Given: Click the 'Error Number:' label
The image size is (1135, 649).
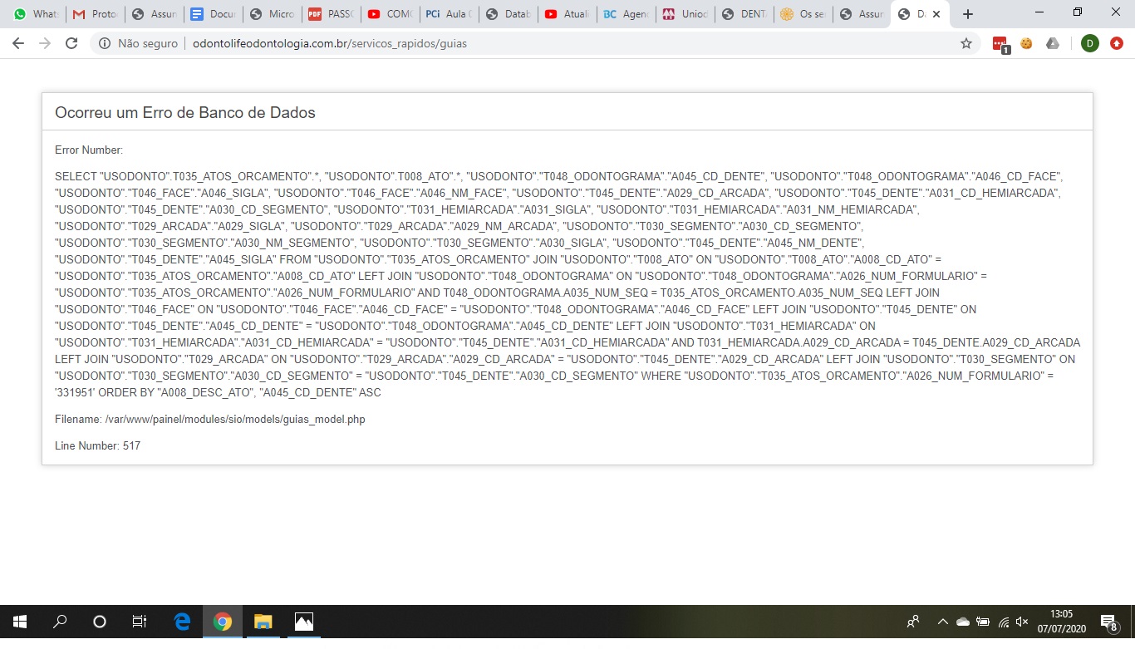Looking at the screenshot, I should click(x=89, y=150).
